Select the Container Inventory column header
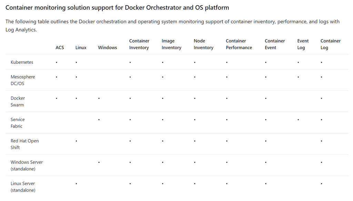The height and width of the screenshot is (201, 353). click(x=139, y=44)
